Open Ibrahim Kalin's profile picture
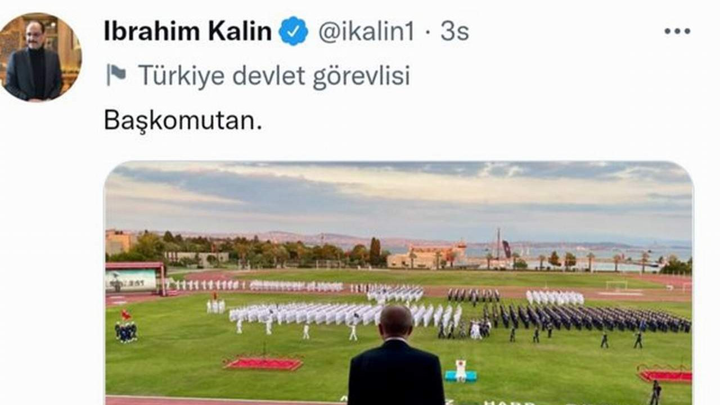The width and height of the screenshot is (720, 405). pos(40,57)
